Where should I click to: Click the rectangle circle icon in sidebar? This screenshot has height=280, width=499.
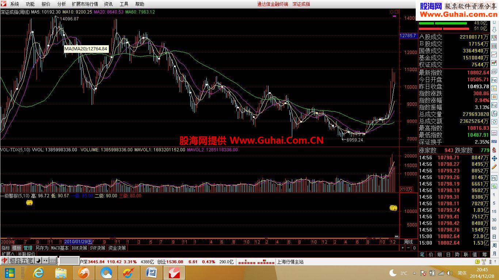coord(494,122)
